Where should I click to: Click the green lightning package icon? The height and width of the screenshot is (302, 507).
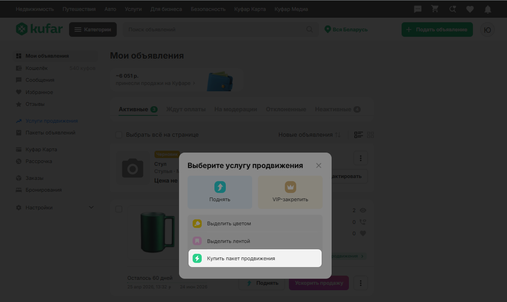(197, 258)
